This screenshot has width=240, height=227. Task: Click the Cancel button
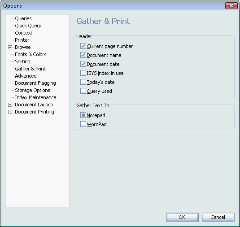218,217
